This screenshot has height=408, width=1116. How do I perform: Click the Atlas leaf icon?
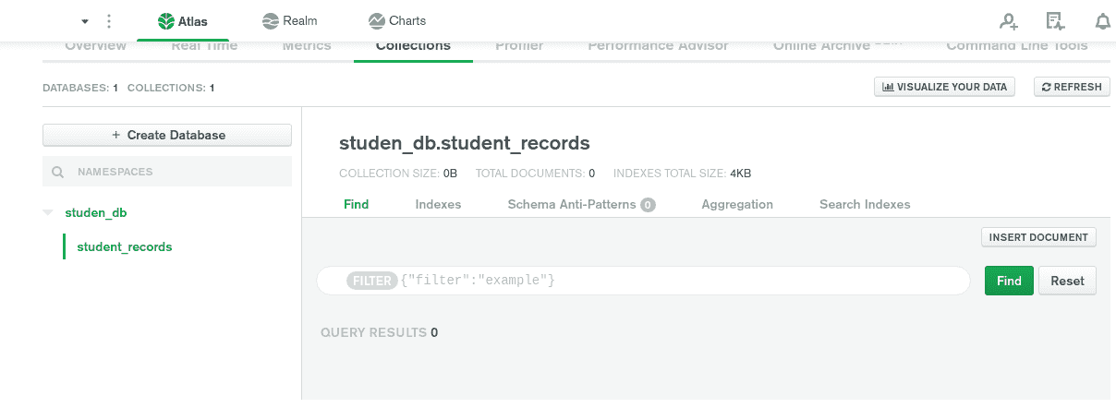[165, 20]
